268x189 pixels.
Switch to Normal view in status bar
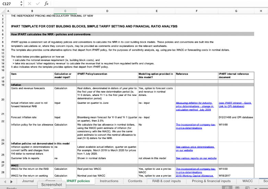click(227, 187)
